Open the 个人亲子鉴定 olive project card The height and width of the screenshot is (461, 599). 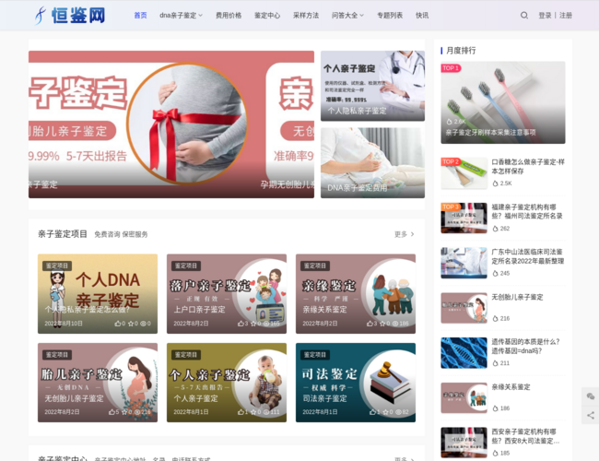tap(227, 383)
